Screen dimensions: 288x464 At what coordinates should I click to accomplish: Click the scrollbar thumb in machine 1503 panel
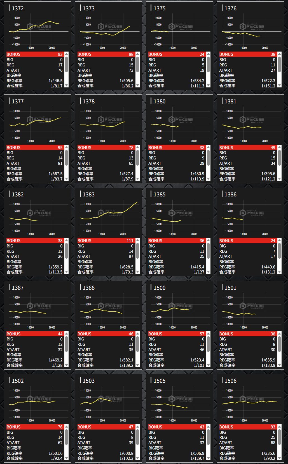pos(137,437)
